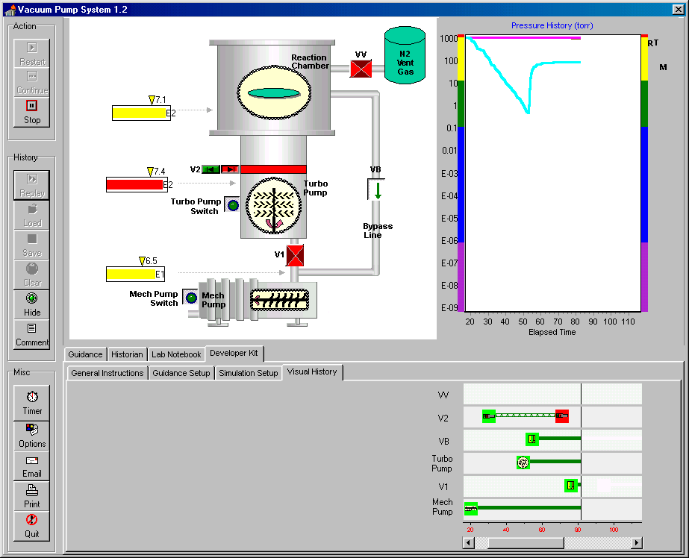Open the Timer tool

click(31, 404)
